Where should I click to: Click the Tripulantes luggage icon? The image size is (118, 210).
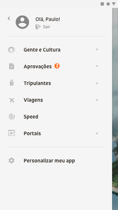12,83
